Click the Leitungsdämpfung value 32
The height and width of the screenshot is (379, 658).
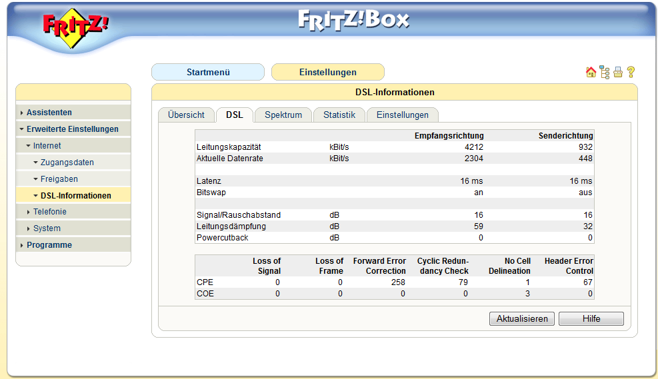[x=588, y=226]
